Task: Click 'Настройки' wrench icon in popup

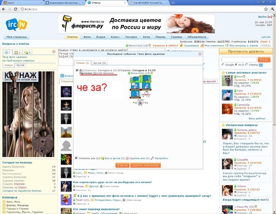Action: [x=152, y=158]
